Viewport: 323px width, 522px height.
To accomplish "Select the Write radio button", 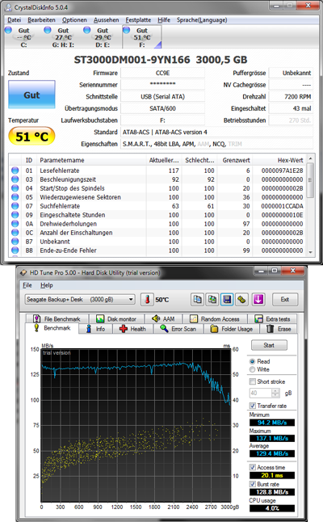I will pos(252,369).
